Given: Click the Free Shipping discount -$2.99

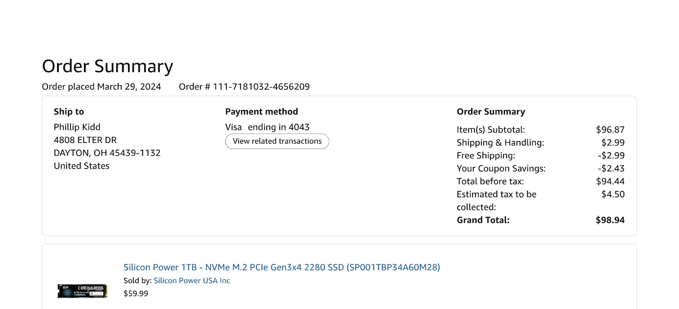Looking at the screenshot, I should tap(611, 155).
